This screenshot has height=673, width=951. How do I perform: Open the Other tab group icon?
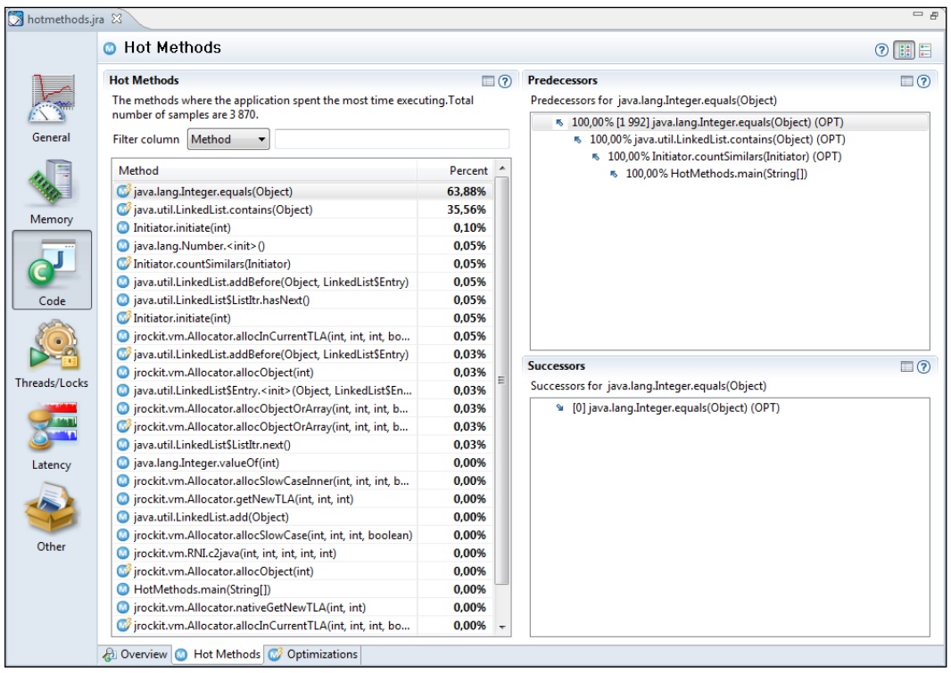52,517
